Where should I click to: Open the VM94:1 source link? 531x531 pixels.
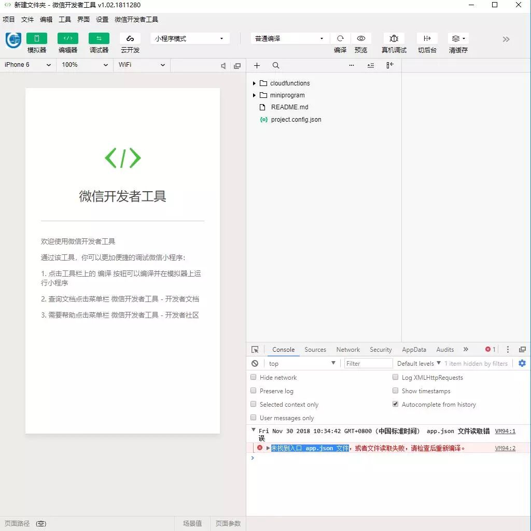(x=505, y=431)
